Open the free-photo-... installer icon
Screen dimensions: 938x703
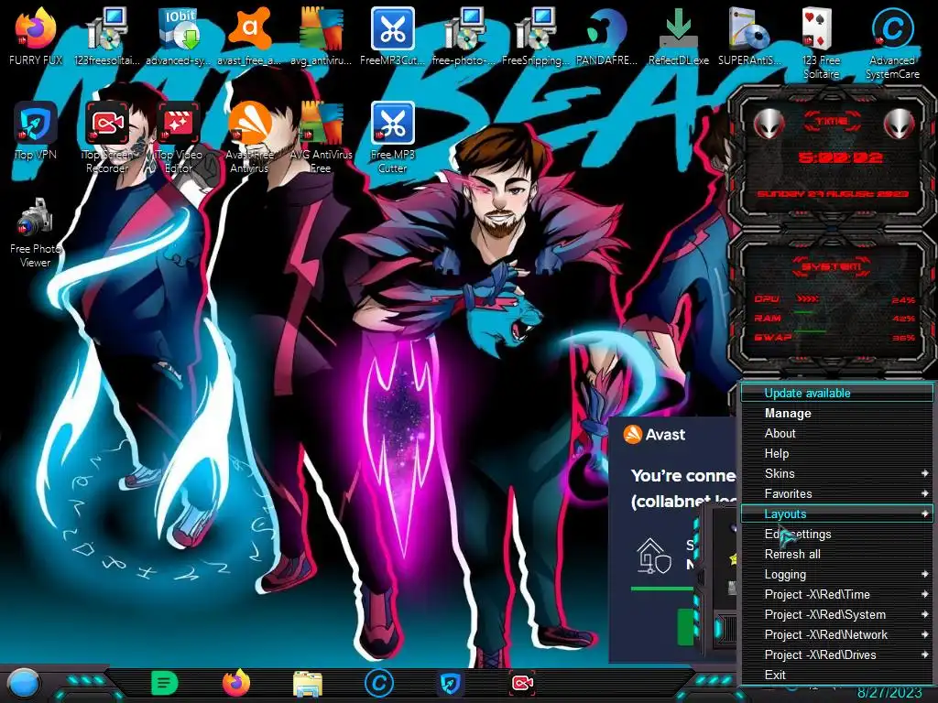pyautogui.click(x=464, y=36)
